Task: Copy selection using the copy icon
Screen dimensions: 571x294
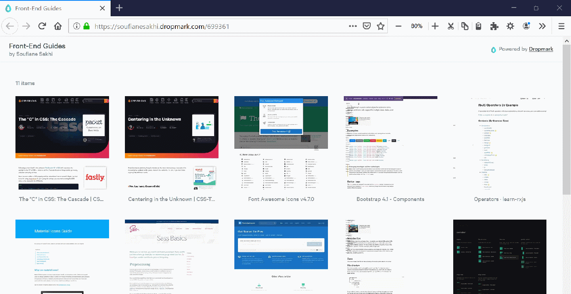Action: [465, 26]
